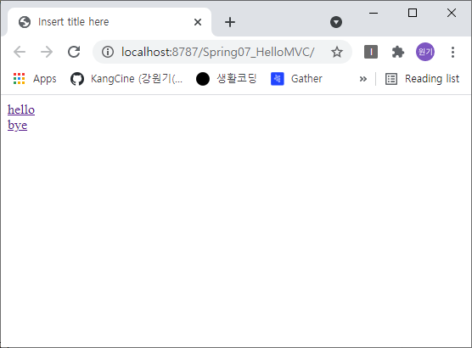Open the Extensions puzzle piece menu

click(398, 52)
